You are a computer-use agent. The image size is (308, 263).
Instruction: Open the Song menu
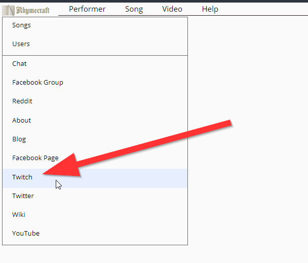coord(134,9)
